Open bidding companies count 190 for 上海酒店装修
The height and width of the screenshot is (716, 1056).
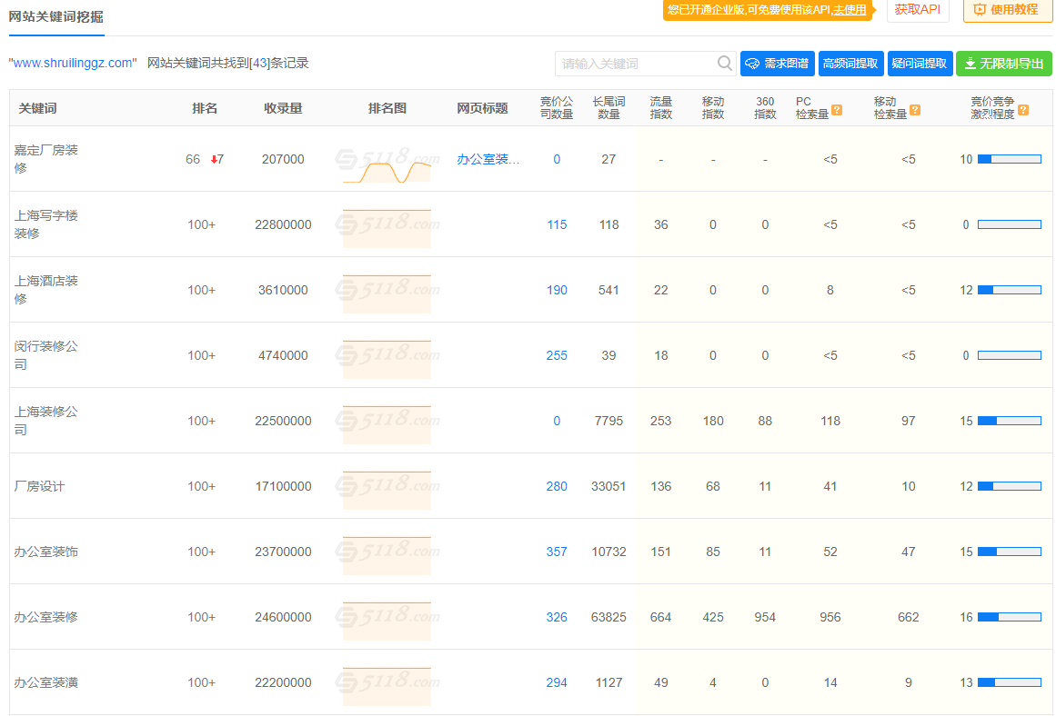[557, 290]
